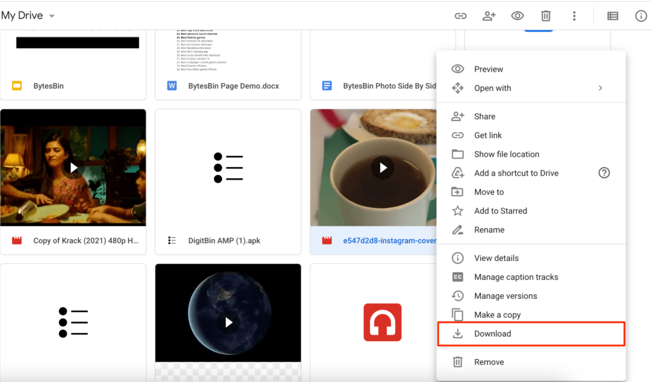Select the DigitBin AMP apk thumbnail
The image size is (651, 382).
(x=228, y=168)
